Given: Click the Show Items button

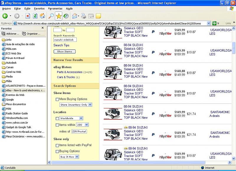Looking at the screenshot, I should coord(65,52).
